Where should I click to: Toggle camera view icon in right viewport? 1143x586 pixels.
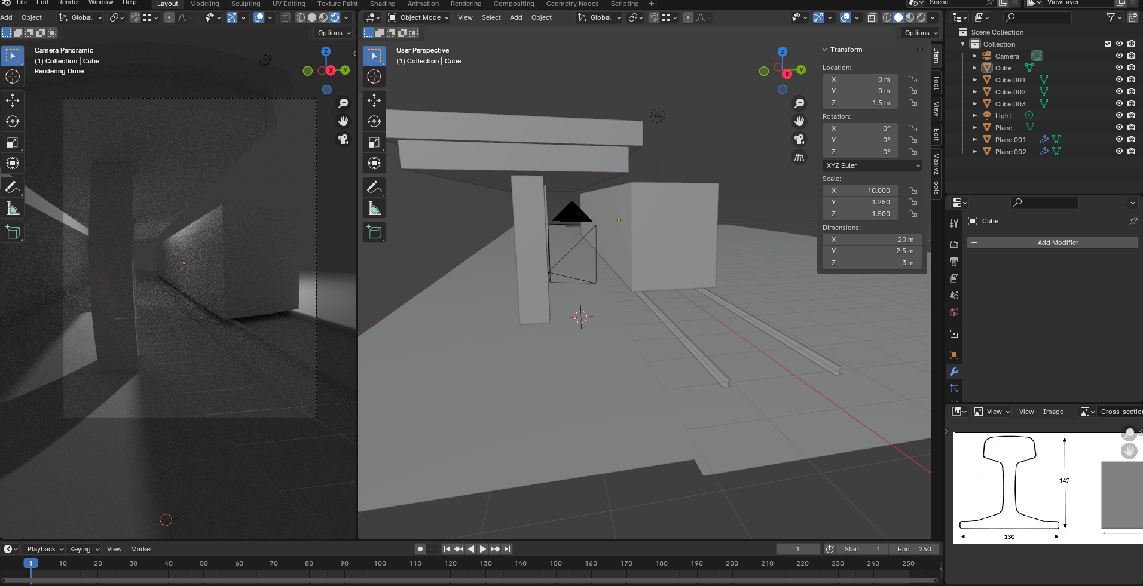799,139
